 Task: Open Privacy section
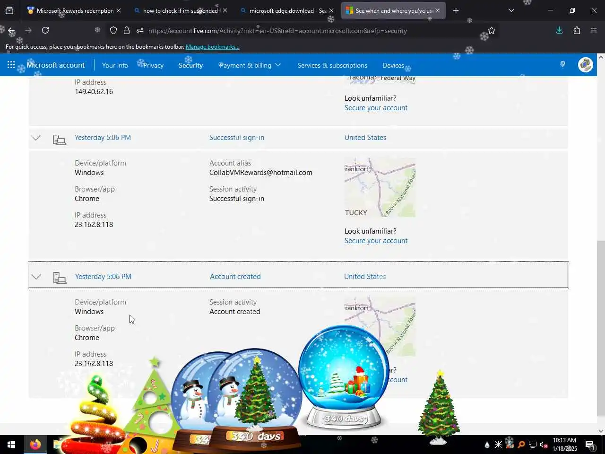click(153, 65)
